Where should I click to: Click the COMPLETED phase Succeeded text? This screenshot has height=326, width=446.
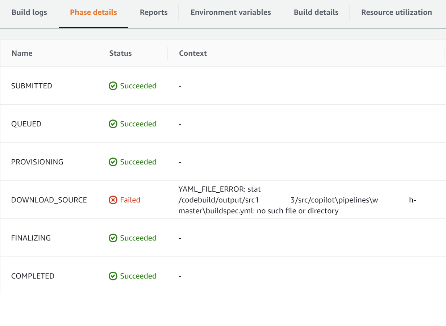coord(138,276)
